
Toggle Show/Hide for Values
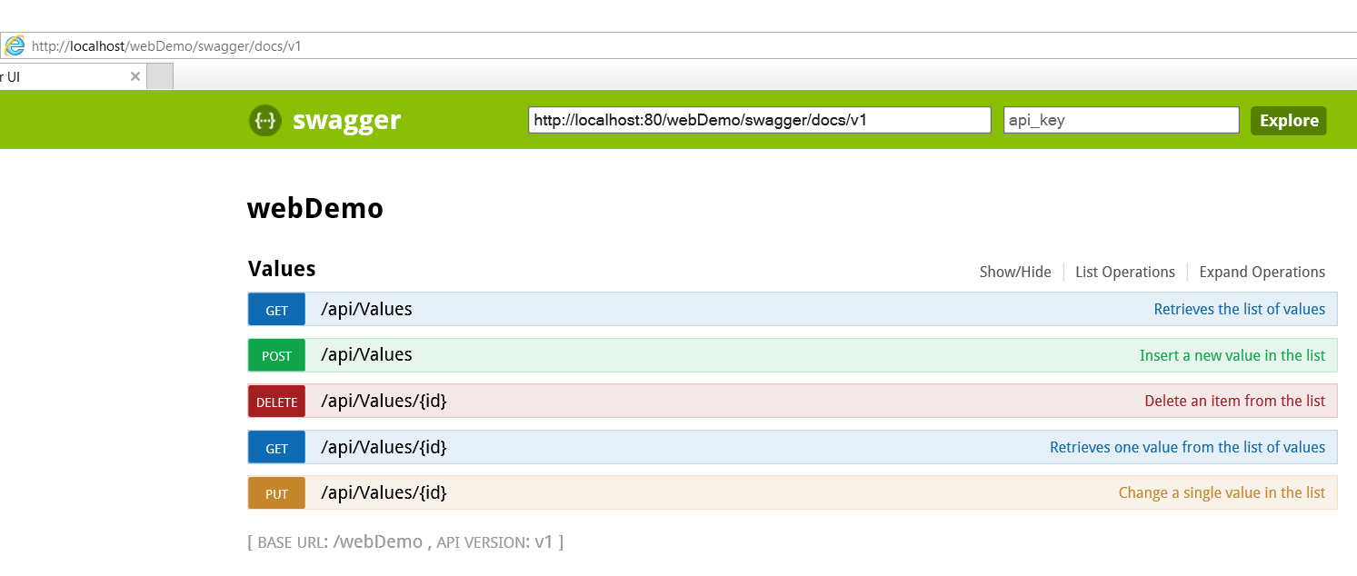point(1015,272)
